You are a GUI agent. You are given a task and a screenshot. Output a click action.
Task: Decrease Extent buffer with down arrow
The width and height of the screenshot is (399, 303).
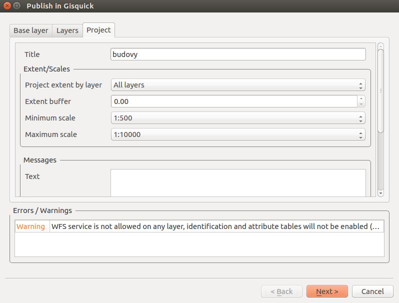tap(361, 104)
